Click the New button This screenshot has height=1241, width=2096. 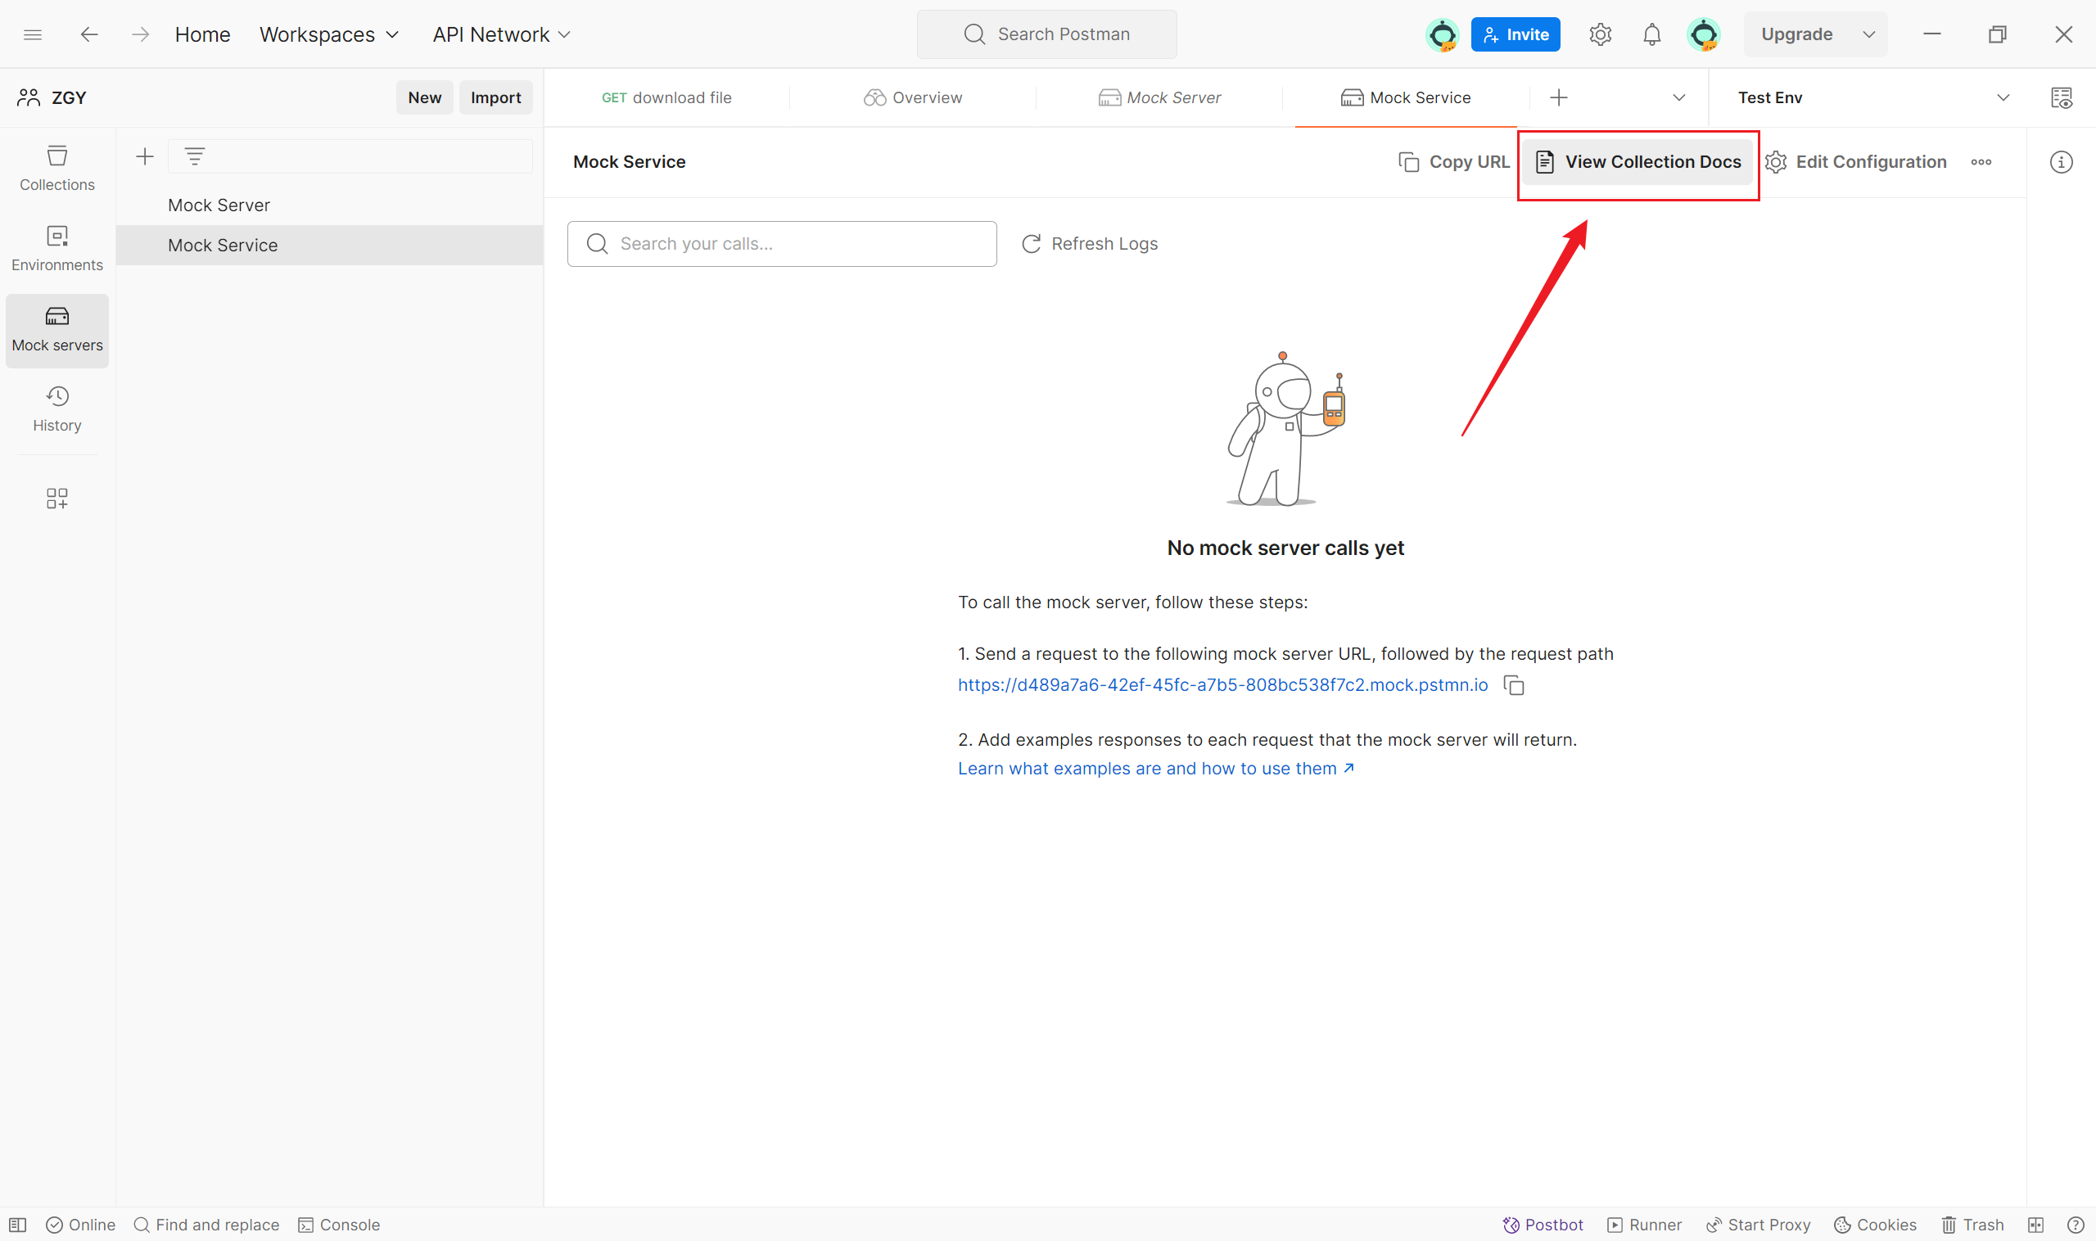[x=424, y=98]
